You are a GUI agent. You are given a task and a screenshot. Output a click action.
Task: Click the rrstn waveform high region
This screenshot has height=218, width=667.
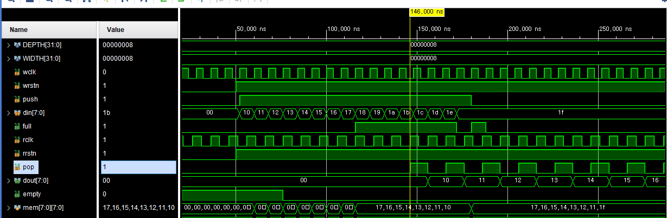click(450, 154)
